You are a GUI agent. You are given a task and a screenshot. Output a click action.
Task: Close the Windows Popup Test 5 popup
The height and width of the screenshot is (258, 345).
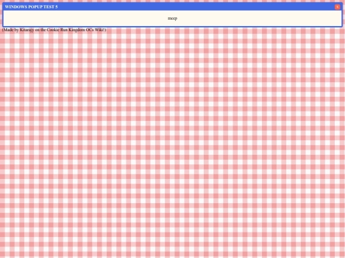[337, 7]
